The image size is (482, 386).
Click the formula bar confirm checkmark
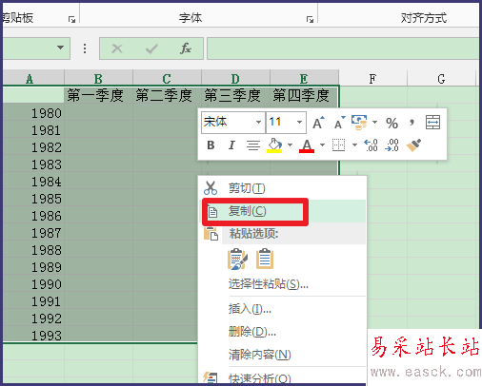[x=151, y=48]
